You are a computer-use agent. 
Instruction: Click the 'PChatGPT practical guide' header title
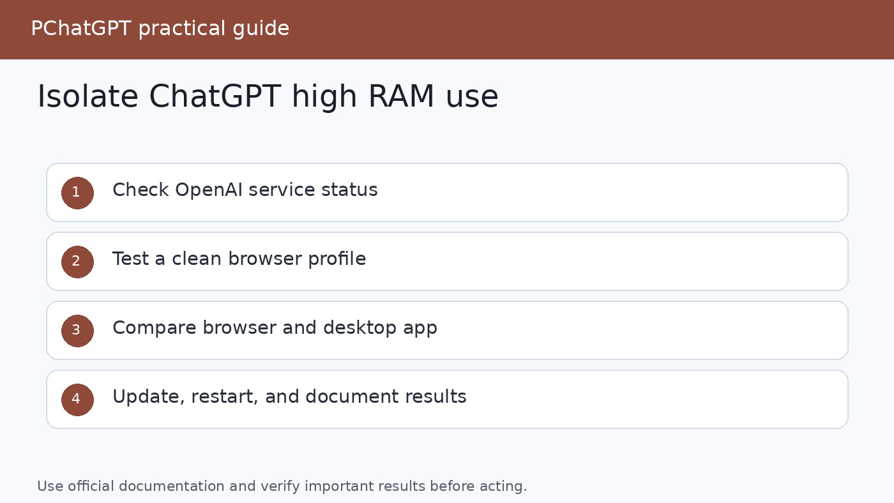click(160, 29)
